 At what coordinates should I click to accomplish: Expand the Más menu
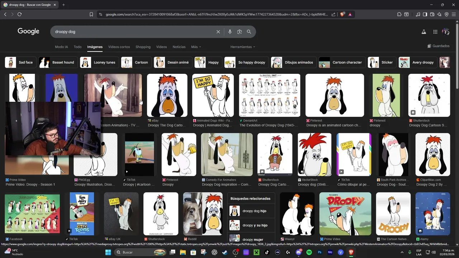coord(196,47)
